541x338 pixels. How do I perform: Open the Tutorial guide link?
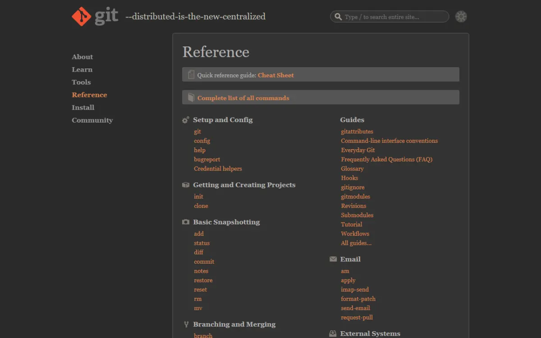pyautogui.click(x=352, y=224)
